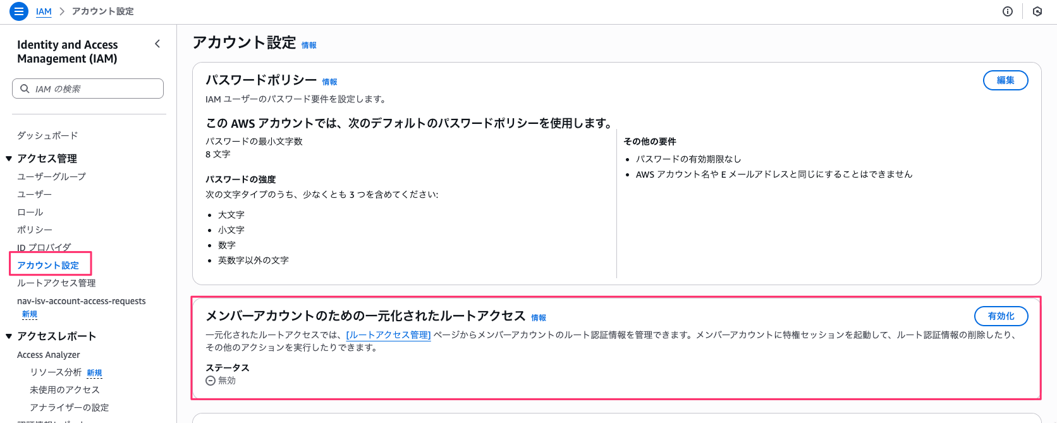Click the パスワードの最小文字数 label

pos(254,142)
